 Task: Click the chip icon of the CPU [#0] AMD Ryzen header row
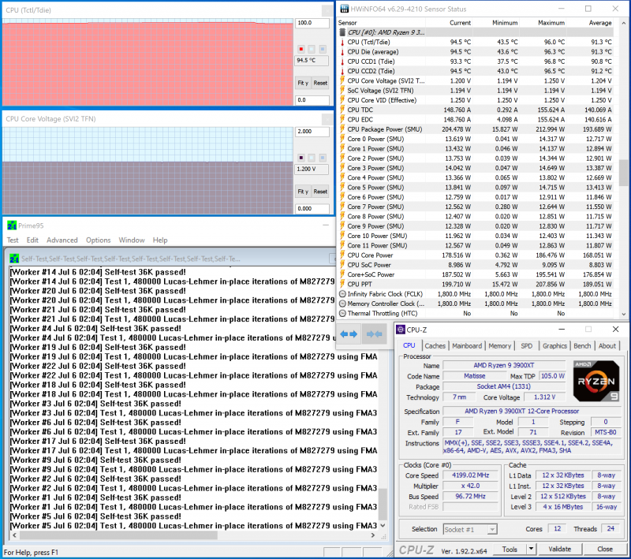[x=342, y=32]
